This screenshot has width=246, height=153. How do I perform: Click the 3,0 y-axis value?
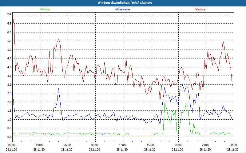[9, 85]
